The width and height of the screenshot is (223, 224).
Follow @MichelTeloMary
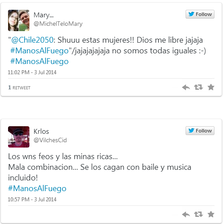200,14
